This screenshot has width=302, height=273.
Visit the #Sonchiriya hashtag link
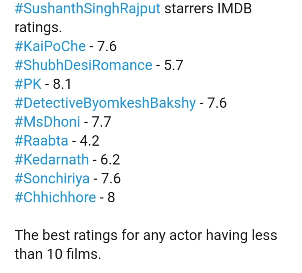[52, 179]
